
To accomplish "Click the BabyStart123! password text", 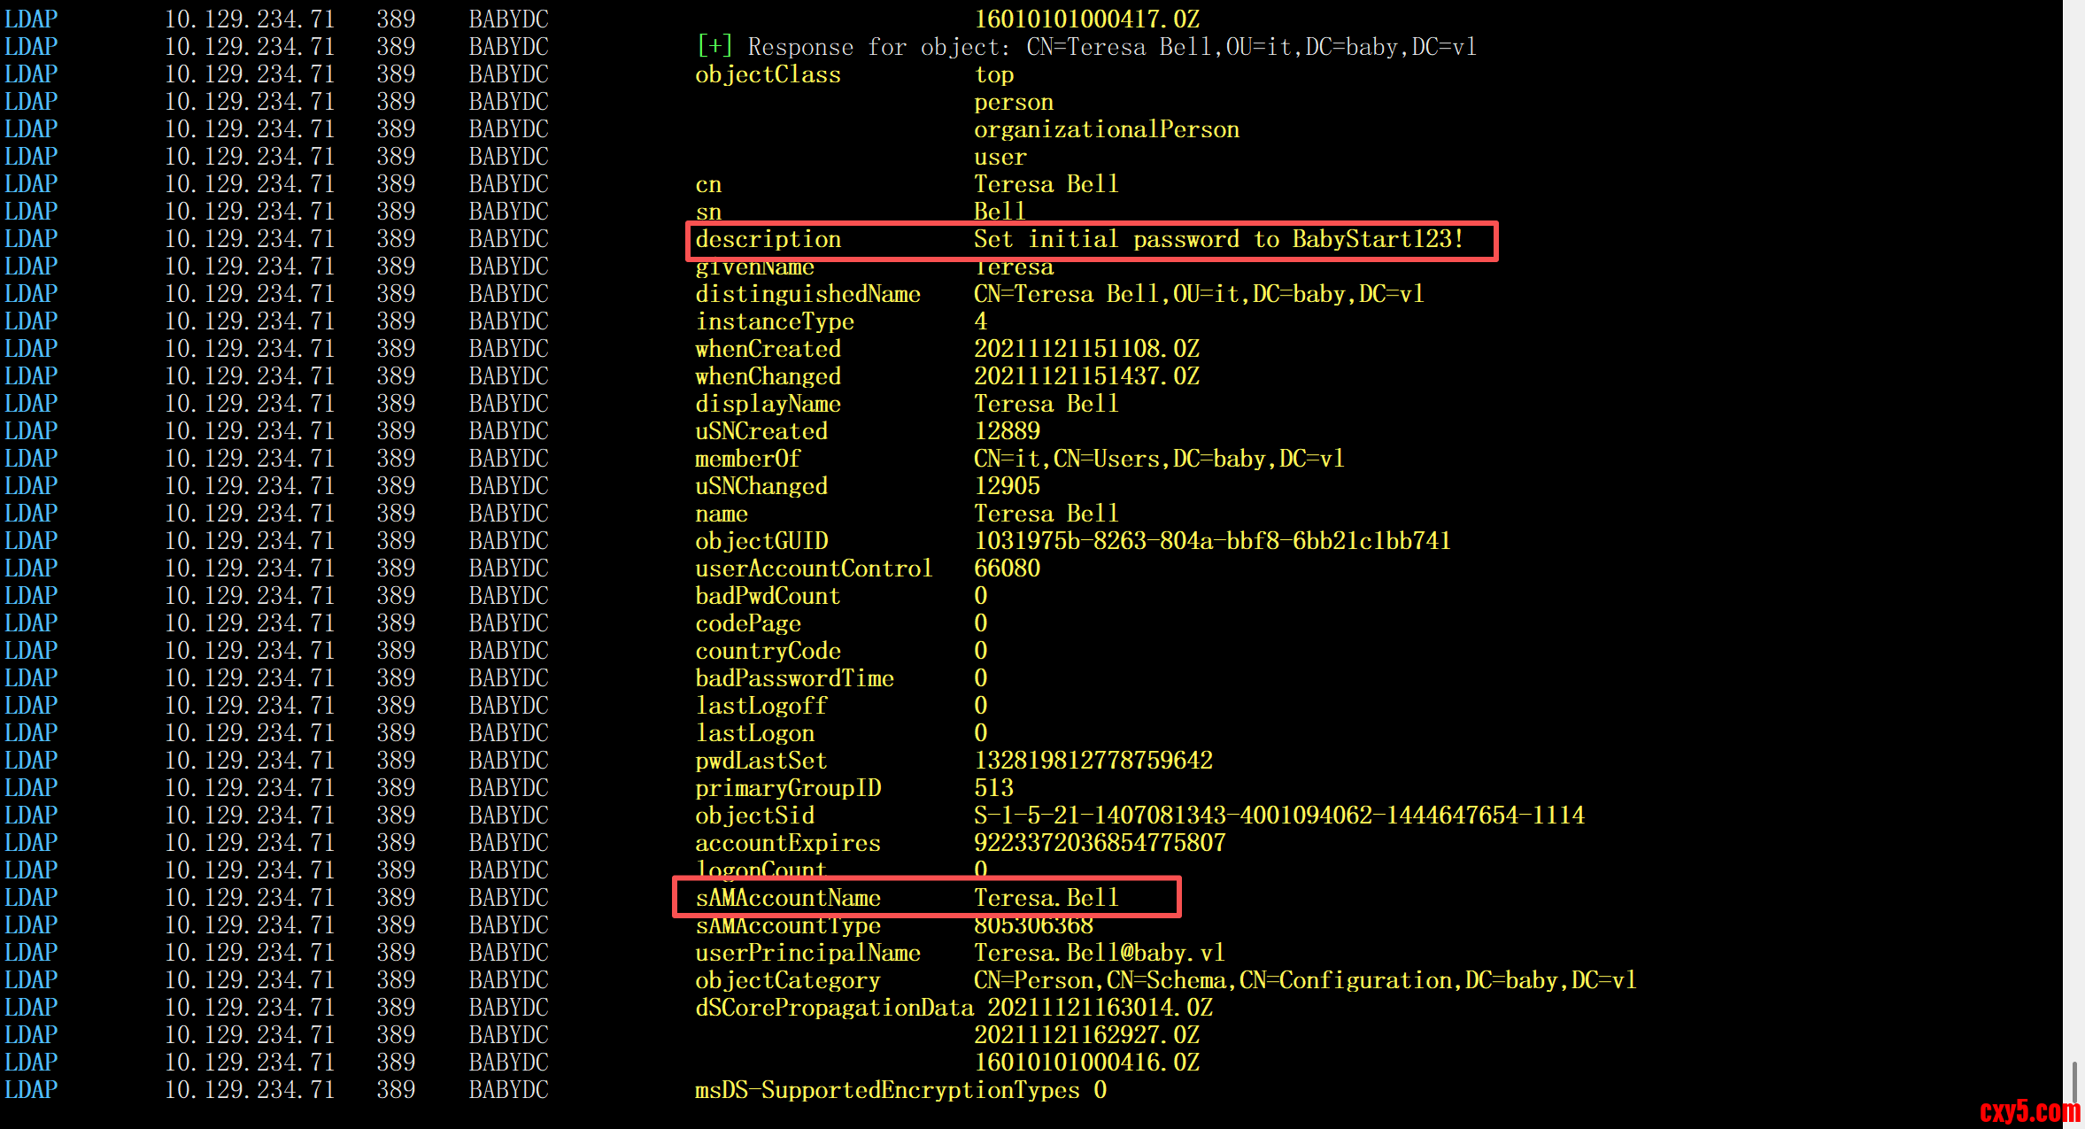I will tap(1377, 239).
